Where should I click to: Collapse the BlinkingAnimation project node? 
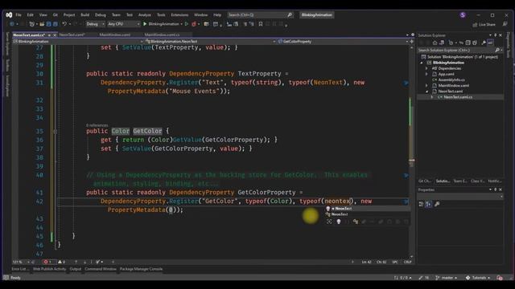[x=422, y=63]
